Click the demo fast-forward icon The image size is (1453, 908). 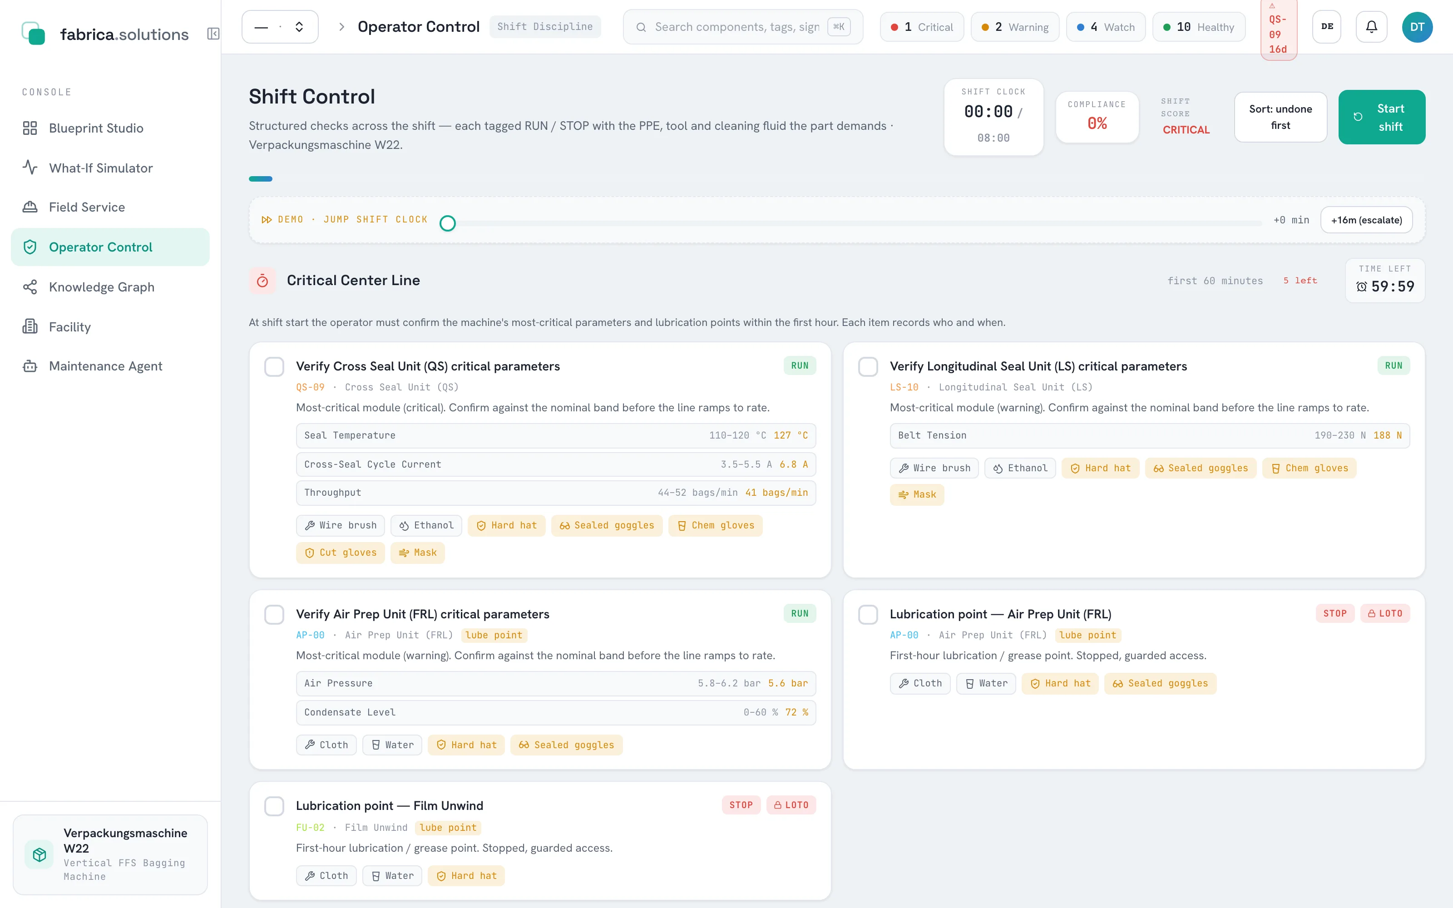pos(267,220)
